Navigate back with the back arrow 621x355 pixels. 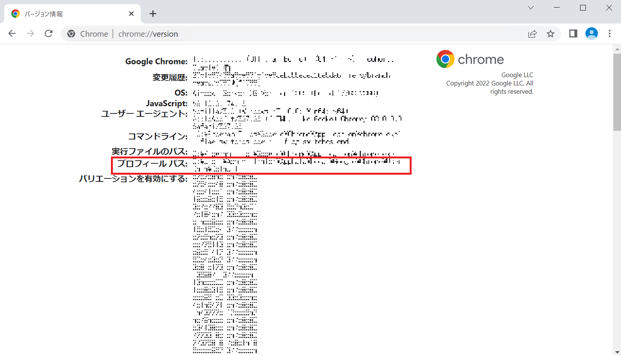click(12, 34)
